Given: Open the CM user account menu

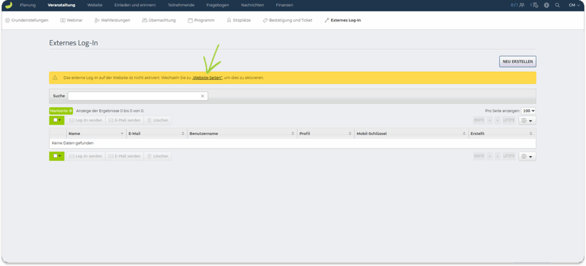Looking at the screenshot, I should coord(573,5).
